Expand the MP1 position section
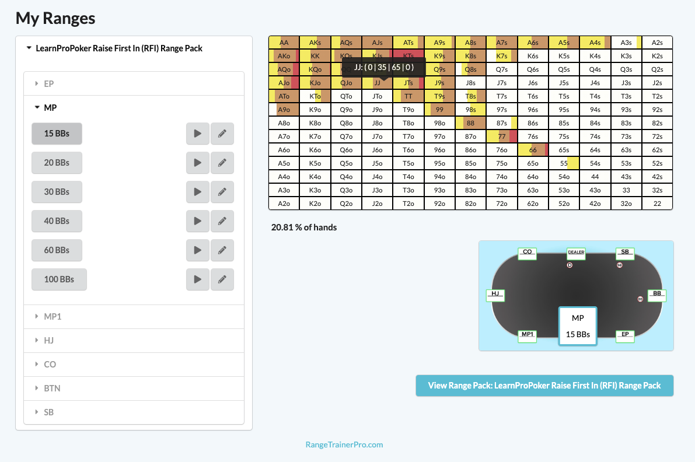The width and height of the screenshot is (695, 462). coord(134,317)
